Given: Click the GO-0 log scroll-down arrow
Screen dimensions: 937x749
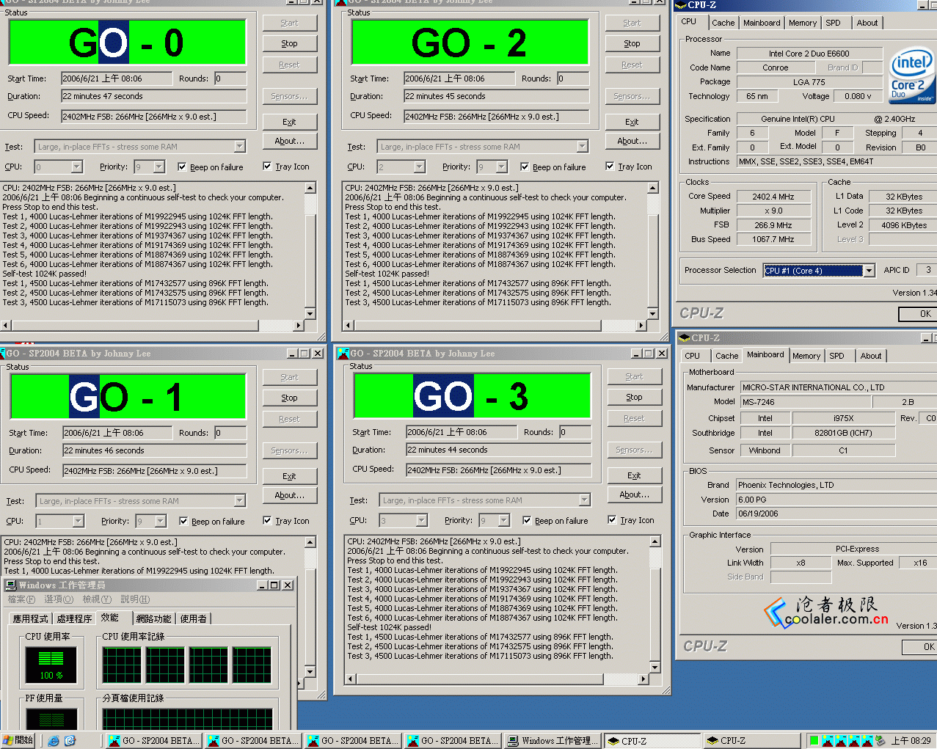Looking at the screenshot, I should 310,314.
